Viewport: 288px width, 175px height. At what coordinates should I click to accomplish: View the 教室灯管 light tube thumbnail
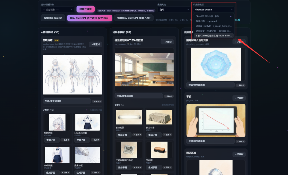[x=129, y=117]
